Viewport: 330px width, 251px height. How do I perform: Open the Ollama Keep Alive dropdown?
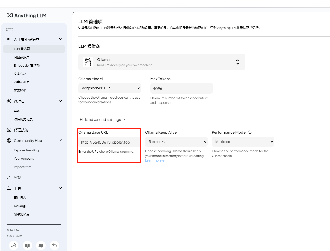click(x=176, y=142)
